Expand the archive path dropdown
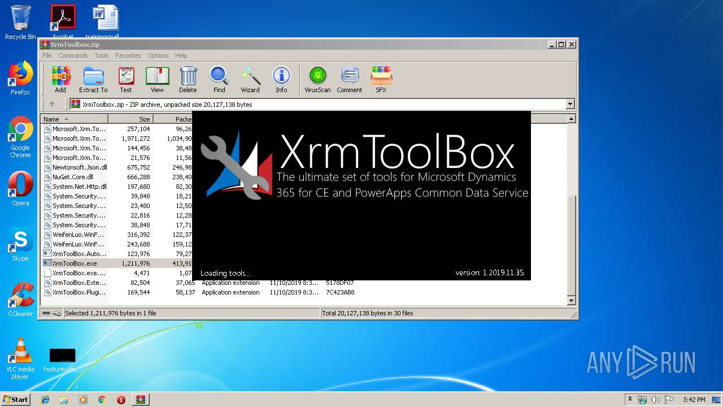 (x=570, y=104)
